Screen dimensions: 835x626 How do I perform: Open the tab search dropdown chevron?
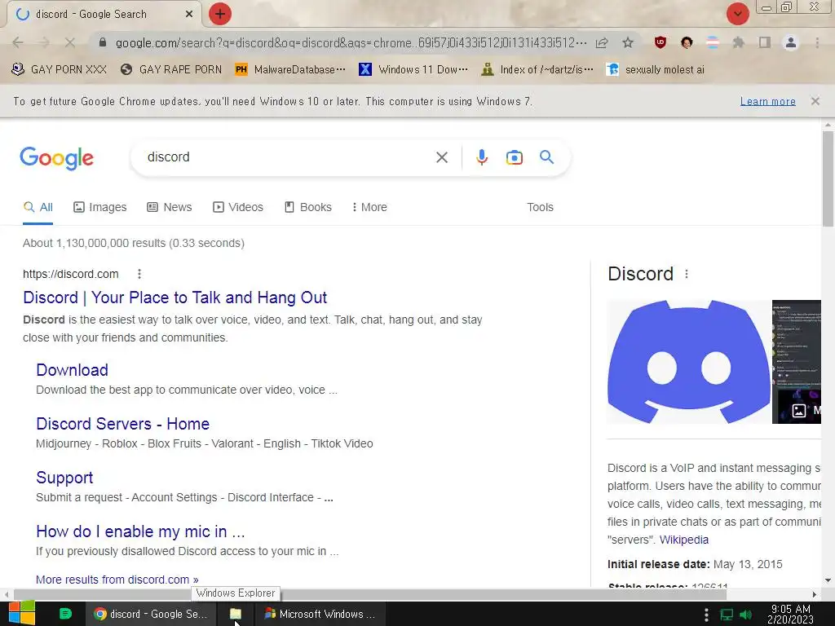(x=737, y=14)
